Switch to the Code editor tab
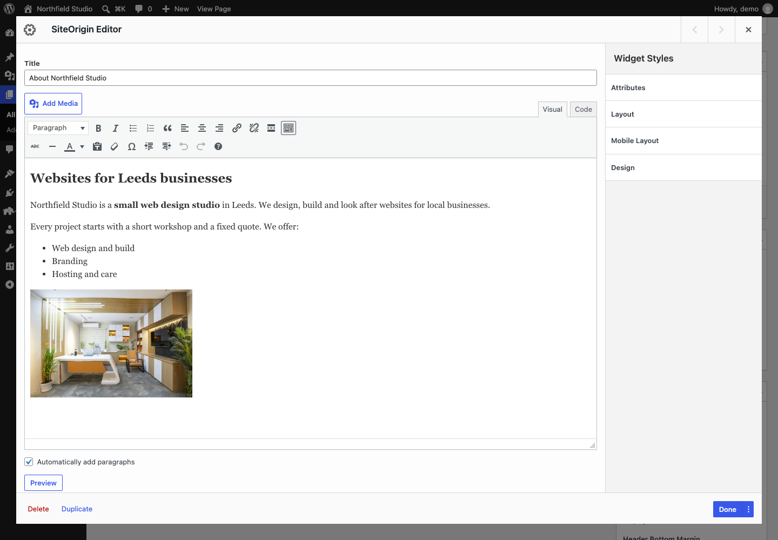The width and height of the screenshot is (778, 540). 583,109
